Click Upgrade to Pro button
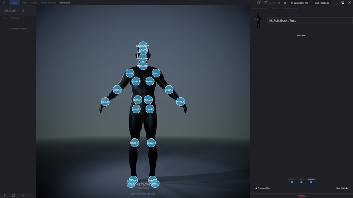Image resolution: width=353 pixels, height=198 pixels. point(299,3)
